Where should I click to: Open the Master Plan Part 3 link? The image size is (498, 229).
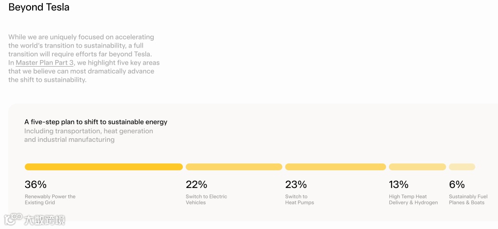[x=45, y=63]
